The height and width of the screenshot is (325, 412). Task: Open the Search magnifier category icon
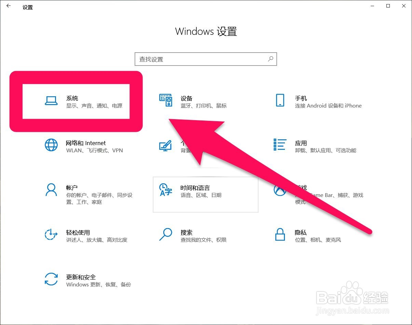pyautogui.click(x=166, y=234)
